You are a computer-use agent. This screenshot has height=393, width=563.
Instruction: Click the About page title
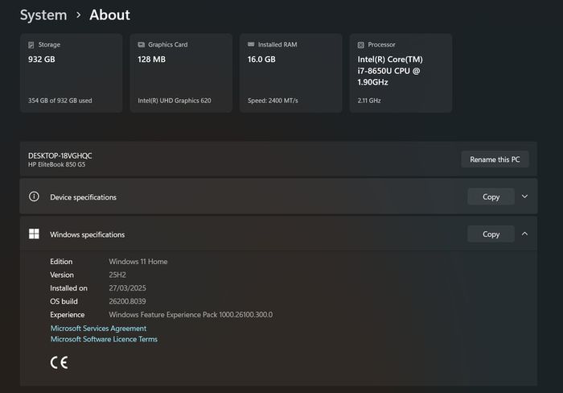(110, 15)
